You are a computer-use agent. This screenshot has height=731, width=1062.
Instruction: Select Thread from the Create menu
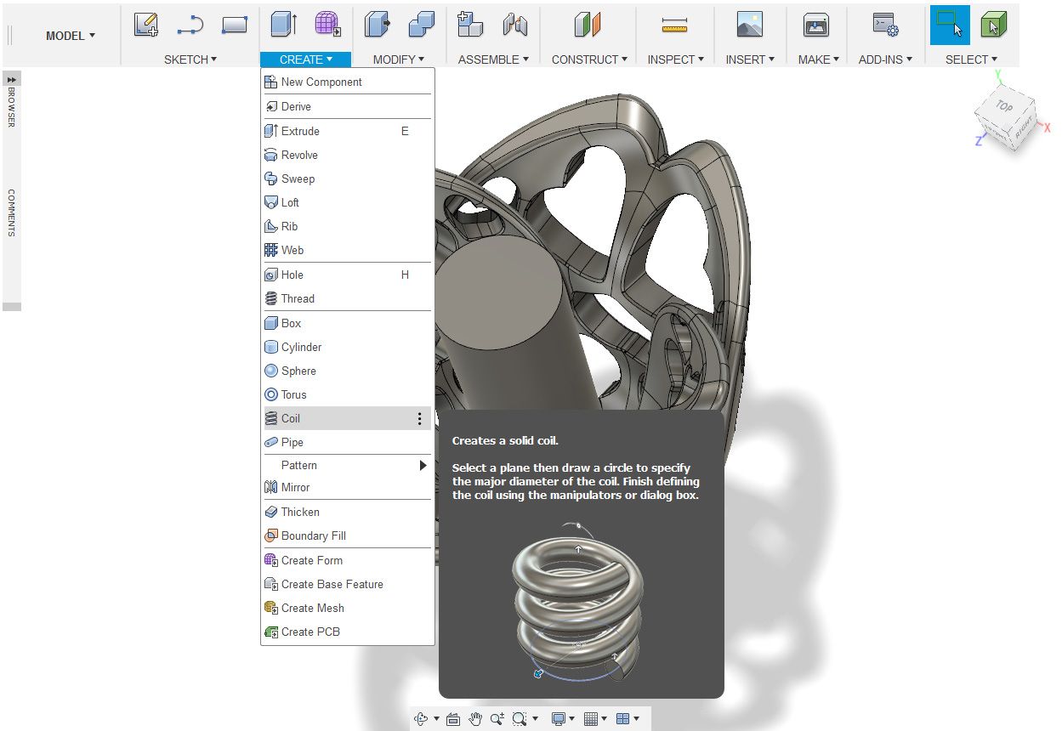coord(298,298)
